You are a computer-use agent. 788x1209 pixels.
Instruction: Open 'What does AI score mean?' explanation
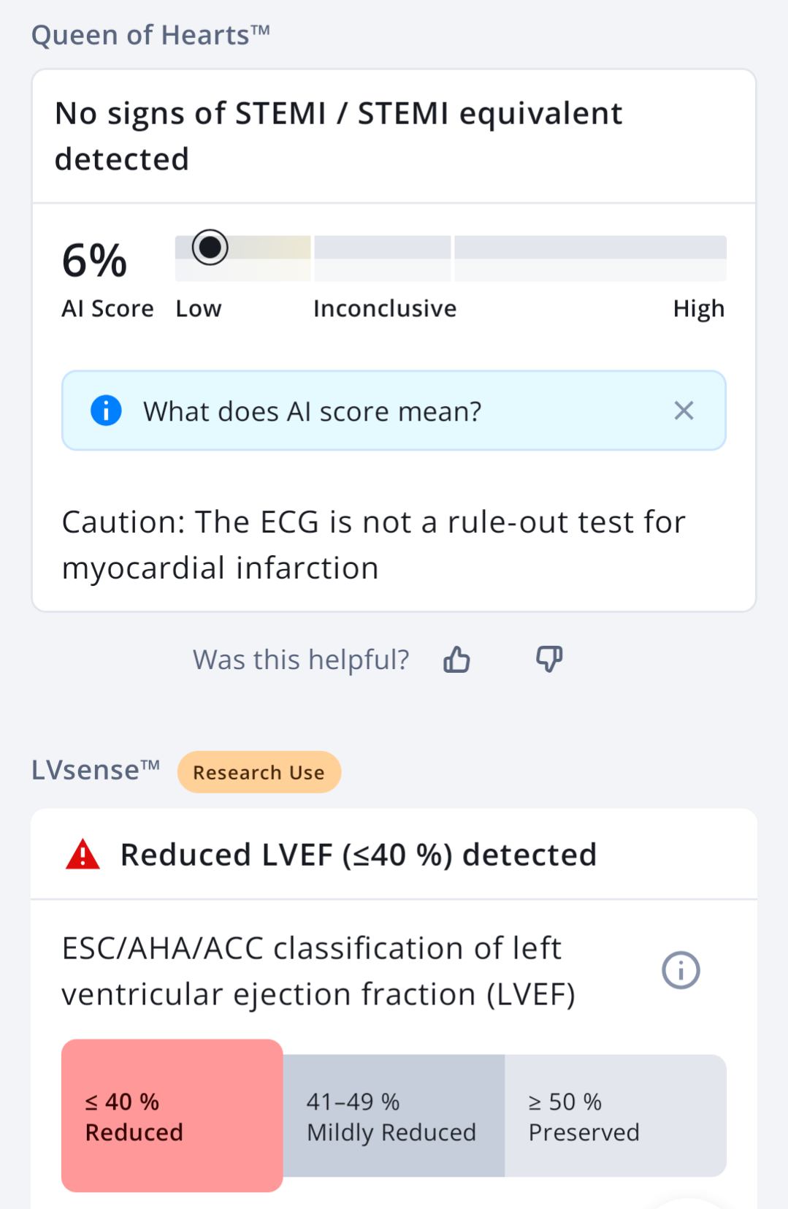pos(313,411)
